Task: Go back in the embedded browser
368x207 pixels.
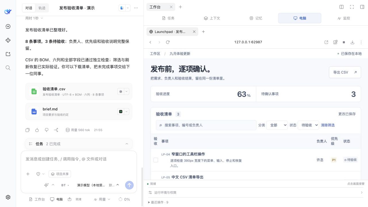Action: tap(150, 42)
